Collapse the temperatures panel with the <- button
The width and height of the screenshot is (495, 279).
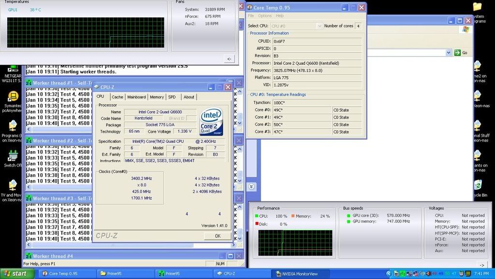click(x=229, y=58)
